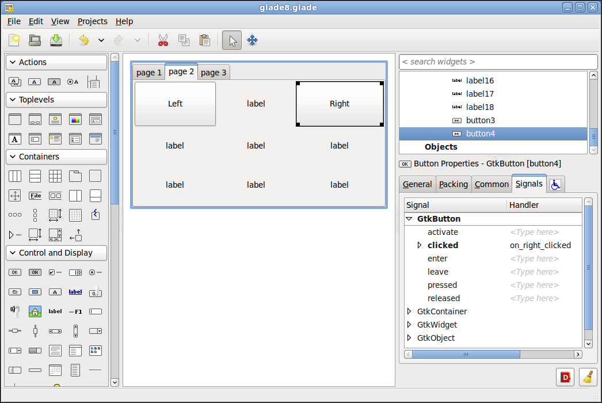
Task: Collapse the Toplevels palette section
Action: pyautogui.click(x=56, y=100)
